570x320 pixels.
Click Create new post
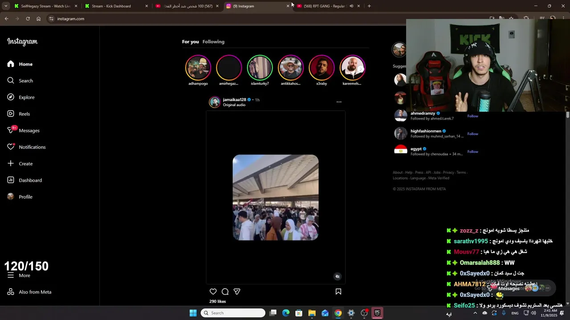(x=20, y=164)
